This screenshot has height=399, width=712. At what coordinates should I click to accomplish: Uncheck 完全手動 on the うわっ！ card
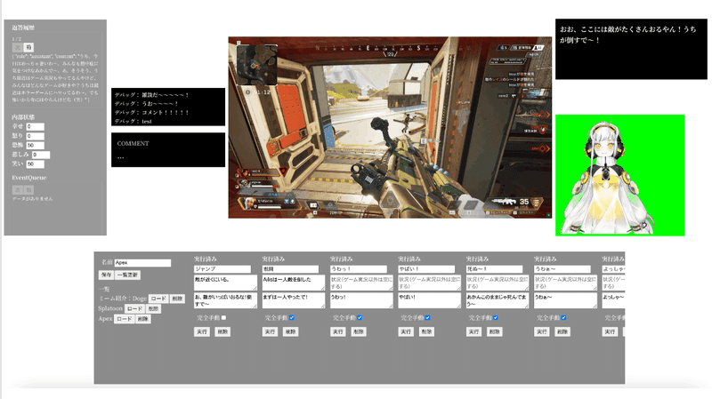click(x=360, y=318)
